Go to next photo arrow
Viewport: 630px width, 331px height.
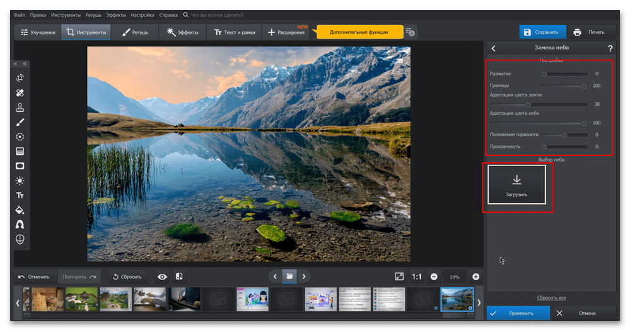[x=304, y=276]
